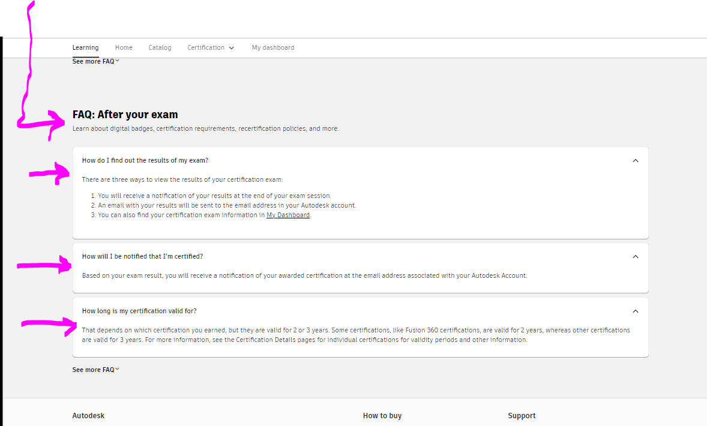Expand 'See more FAQ' under certification validity question
This screenshot has height=426, width=707.
(96, 370)
